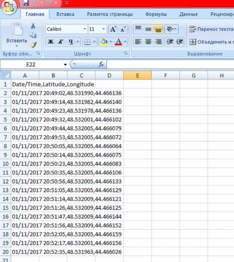Select column H header
Viewport: 234px width, 262px height.
[221, 75]
